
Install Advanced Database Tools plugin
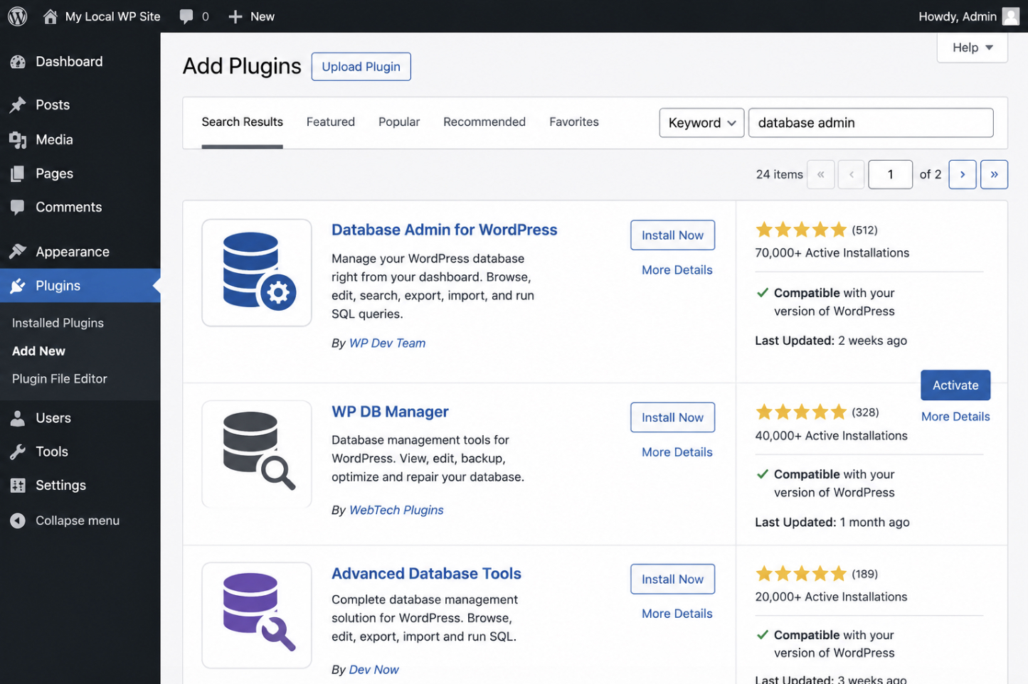672,579
